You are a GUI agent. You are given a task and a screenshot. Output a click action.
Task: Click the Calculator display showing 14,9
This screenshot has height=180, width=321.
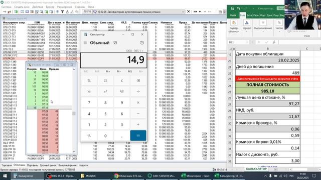pos(114,60)
